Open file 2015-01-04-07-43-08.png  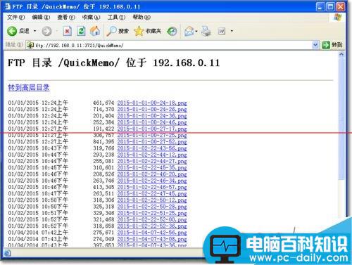pyautogui.click(x=152, y=239)
